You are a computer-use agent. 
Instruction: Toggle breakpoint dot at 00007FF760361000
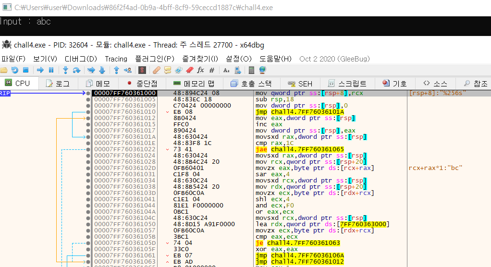(x=88, y=93)
